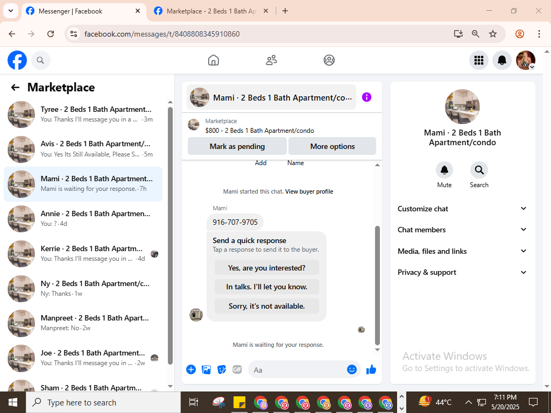Open the account profile picture menu

coord(525,60)
